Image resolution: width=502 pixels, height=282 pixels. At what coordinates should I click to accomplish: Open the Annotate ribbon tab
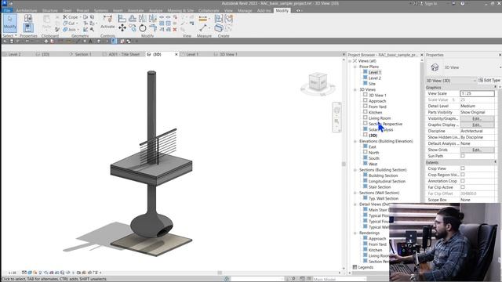pyautogui.click(x=136, y=10)
